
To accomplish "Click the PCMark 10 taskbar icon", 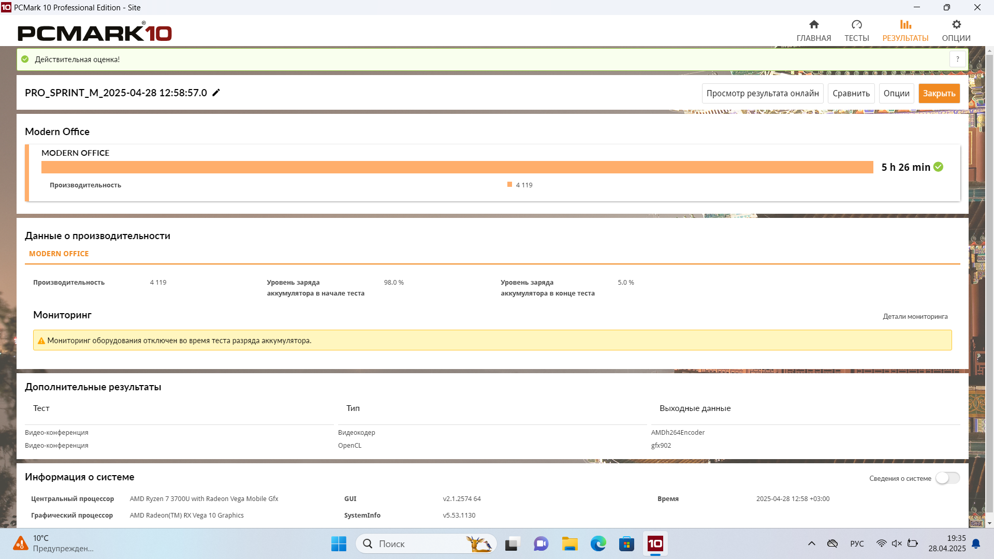I will 655,544.
